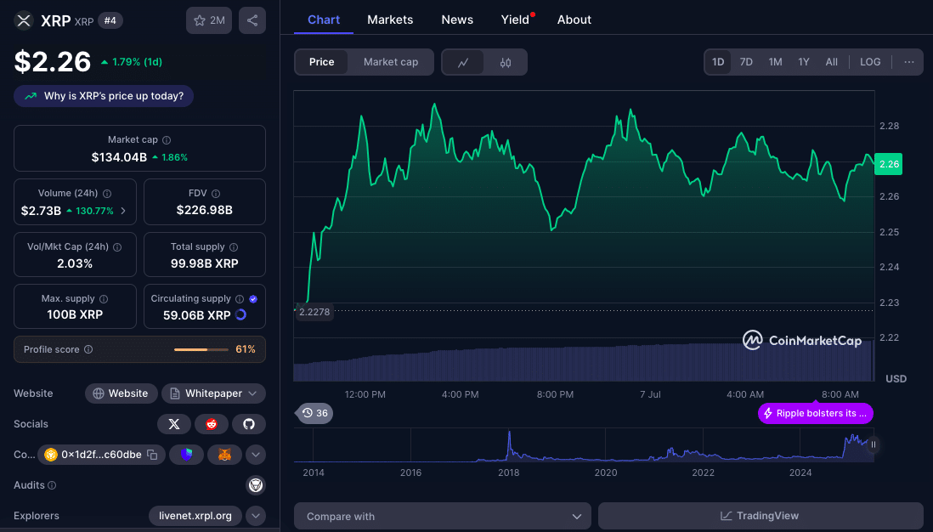
Task: Click the Profile score 61% bar
Action: pos(201,349)
